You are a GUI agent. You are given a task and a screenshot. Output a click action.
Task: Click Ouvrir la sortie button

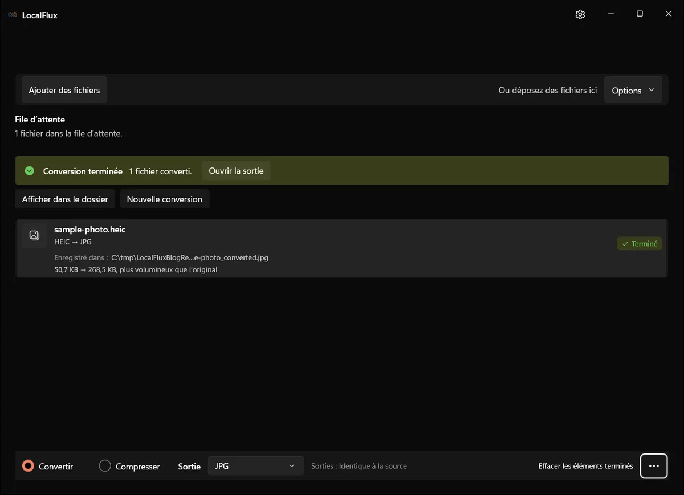click(236, 171)
